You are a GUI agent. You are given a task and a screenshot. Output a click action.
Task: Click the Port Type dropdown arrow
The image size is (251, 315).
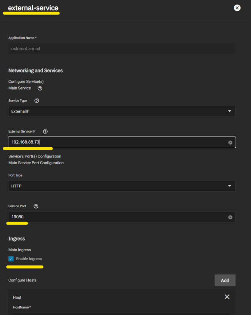point(230,186)
